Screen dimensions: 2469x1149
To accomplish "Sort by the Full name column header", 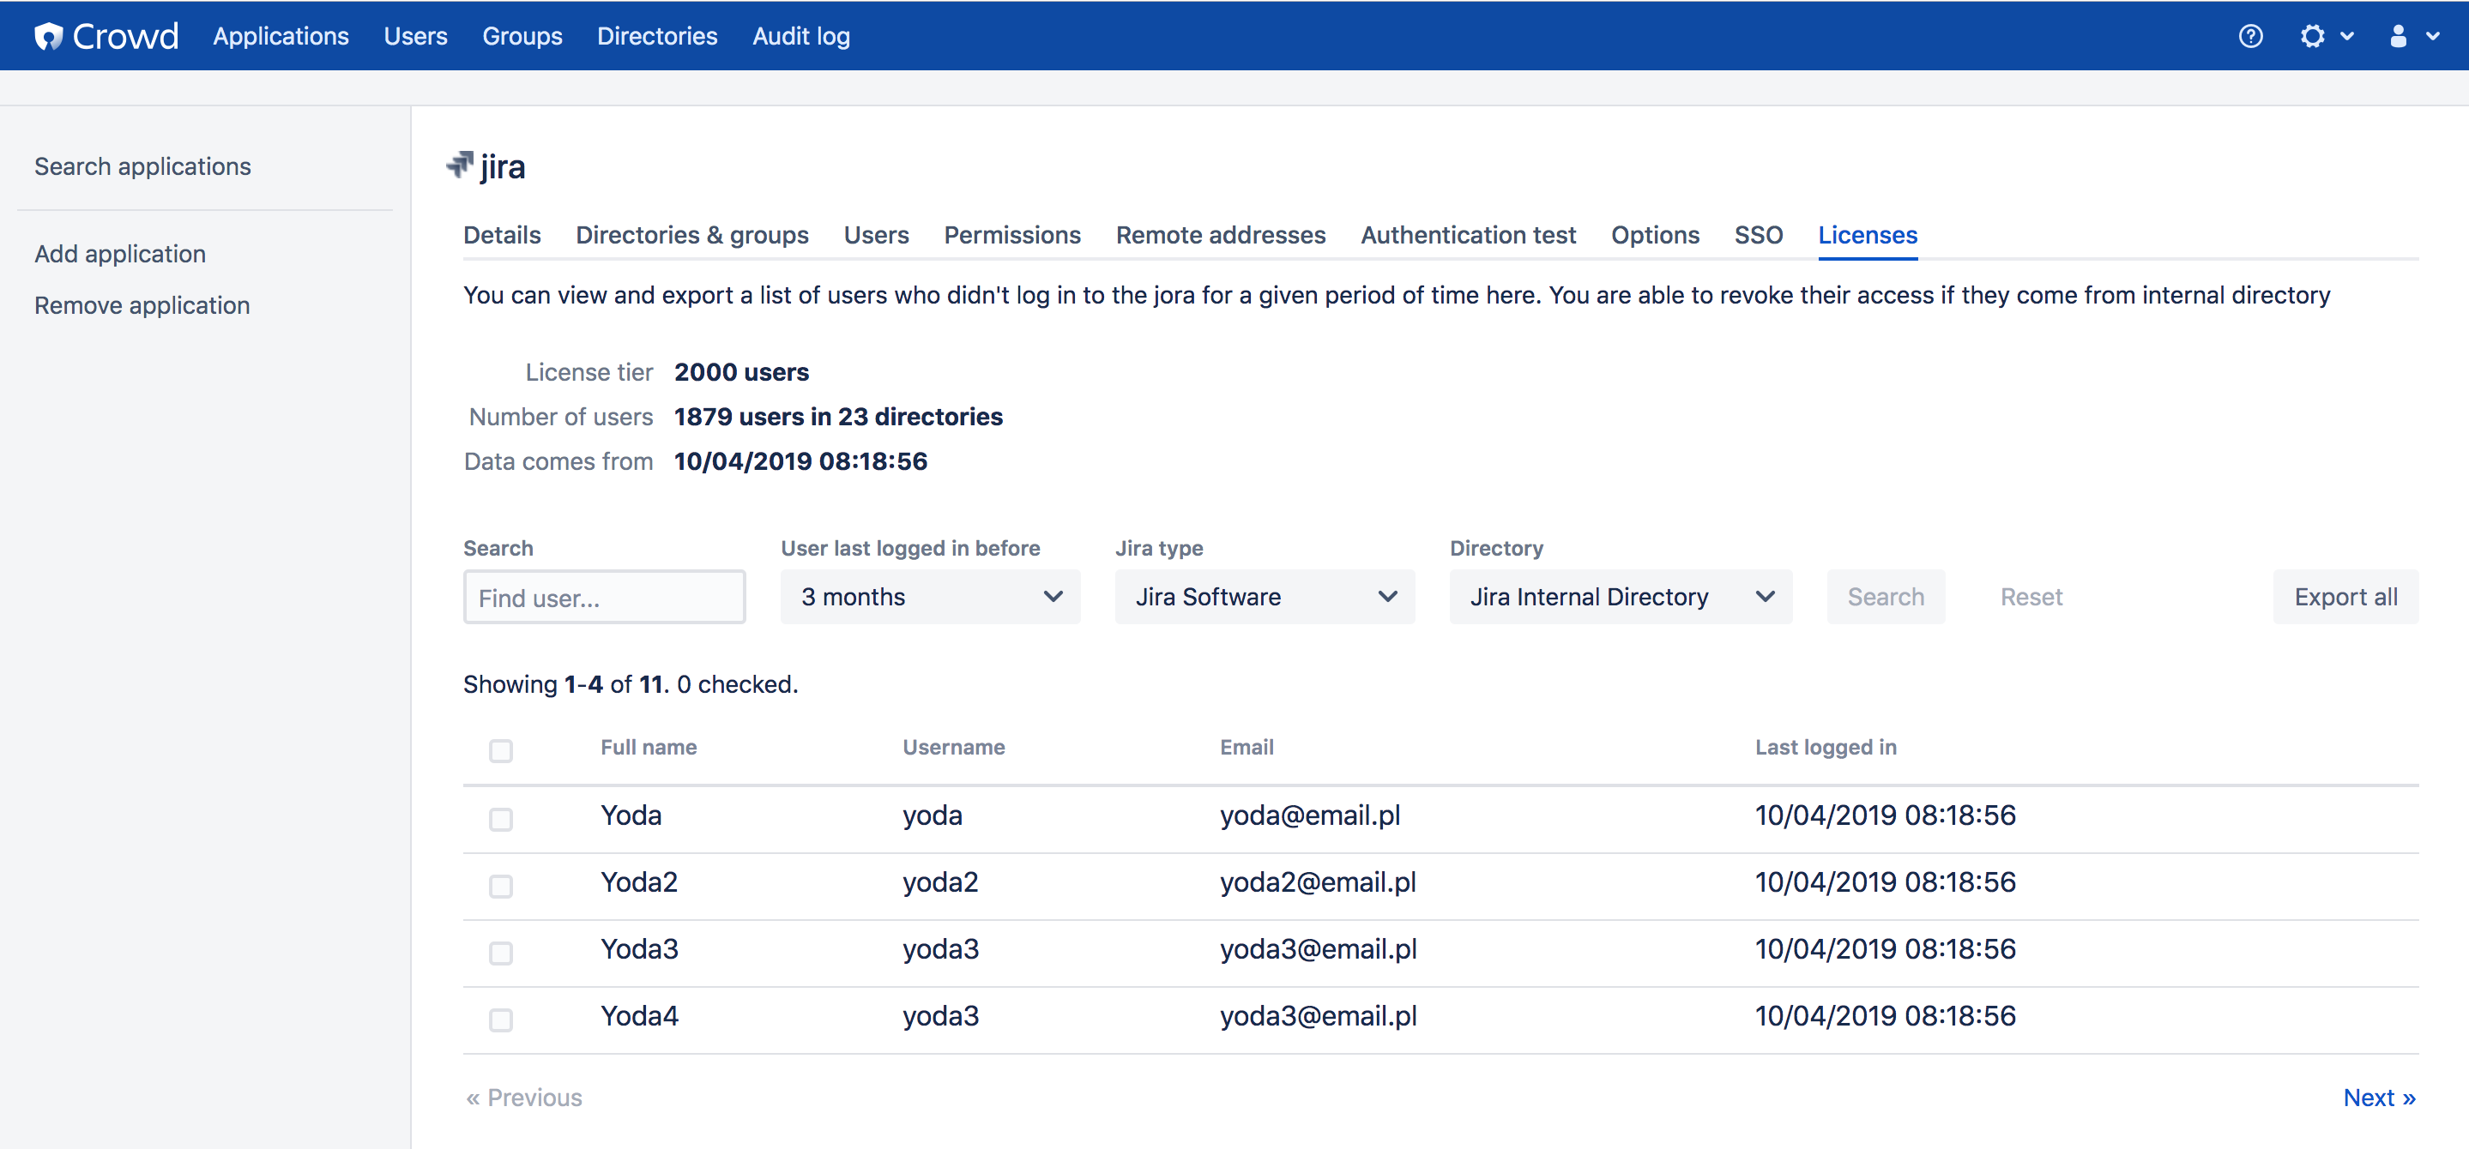I will pyautogui.click(x=648, y=747).
